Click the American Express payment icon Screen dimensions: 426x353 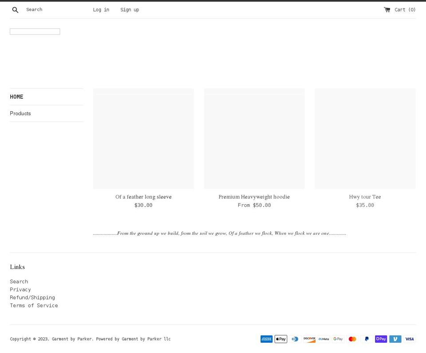[266, 339]
